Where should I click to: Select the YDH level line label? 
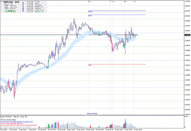click(x=90, y=16)
